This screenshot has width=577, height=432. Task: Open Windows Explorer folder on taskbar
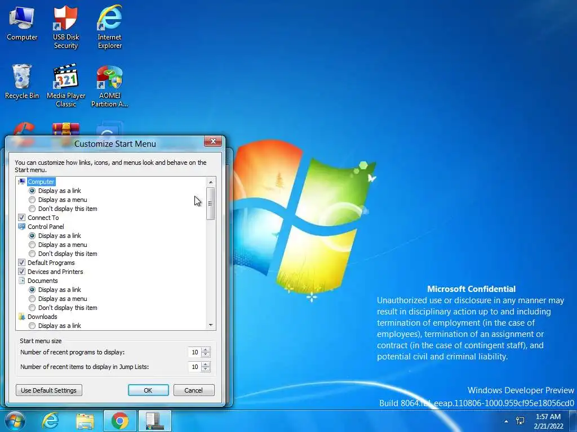pyautogui.click(x=85, y=421)
